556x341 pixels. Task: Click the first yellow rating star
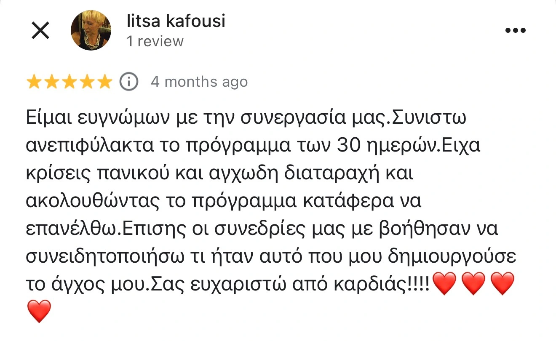(x=34, y=82)
